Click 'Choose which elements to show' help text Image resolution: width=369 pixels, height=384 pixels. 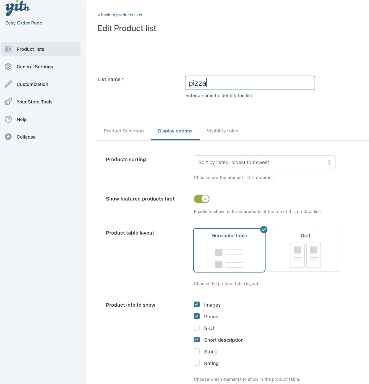(x=247, y=379)
